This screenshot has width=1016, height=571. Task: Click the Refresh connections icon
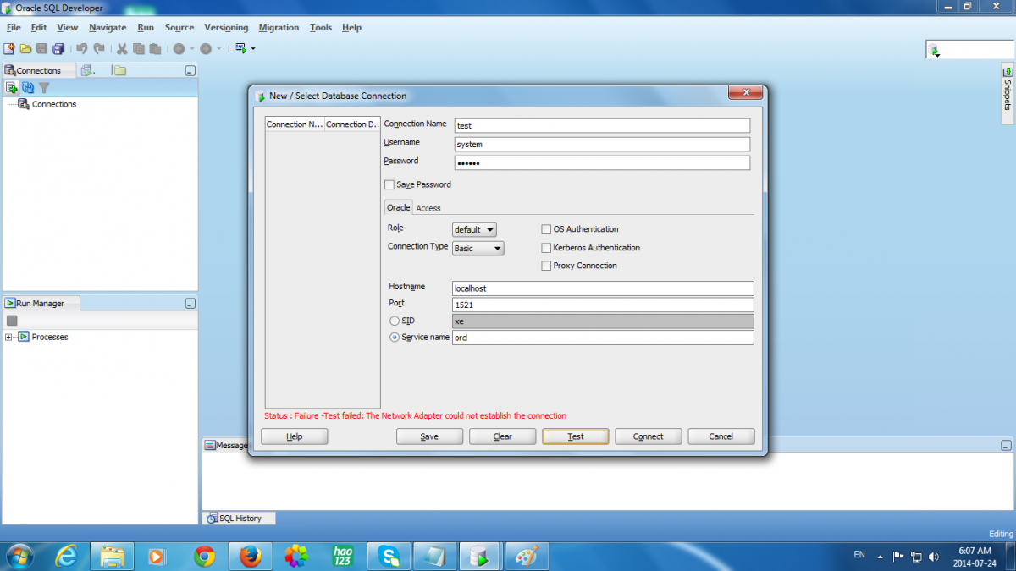click(x=28, y=87)
